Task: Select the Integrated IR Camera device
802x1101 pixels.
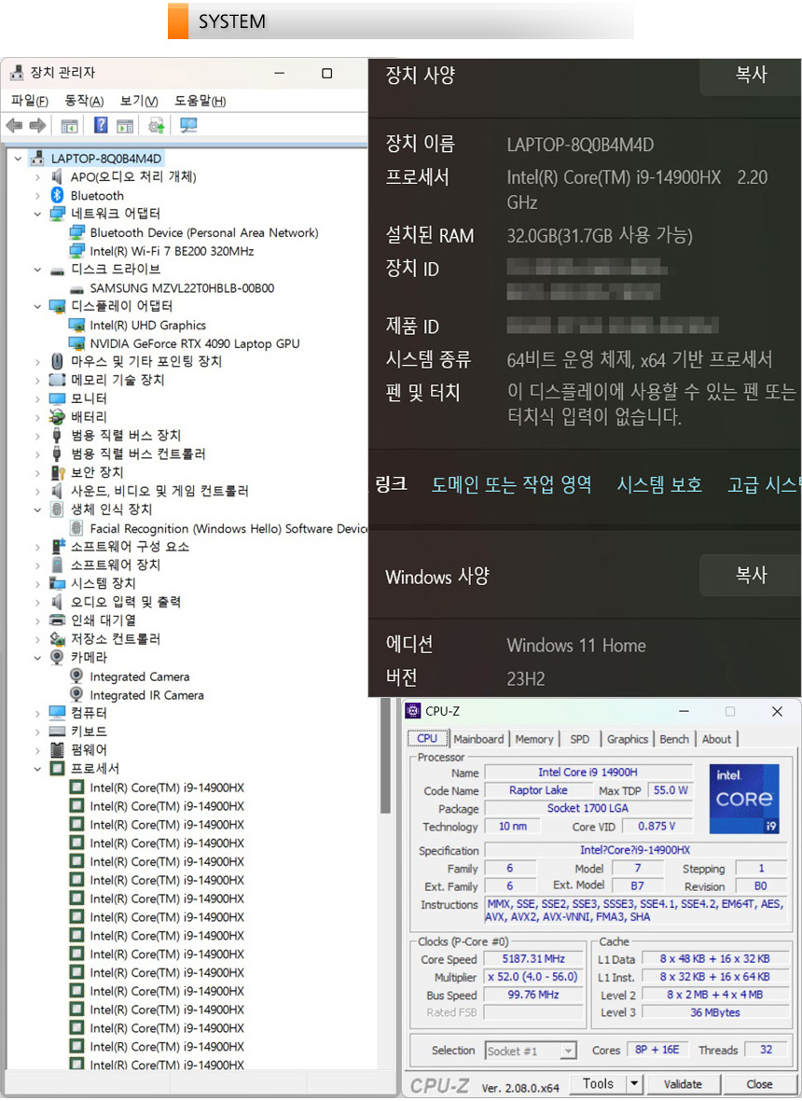Action: 146,695
